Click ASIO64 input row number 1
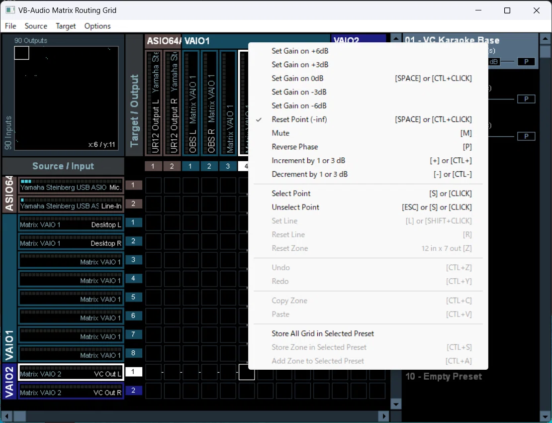Image resolution: width=552 pixels, height=423 pixels. pos(133,185)
